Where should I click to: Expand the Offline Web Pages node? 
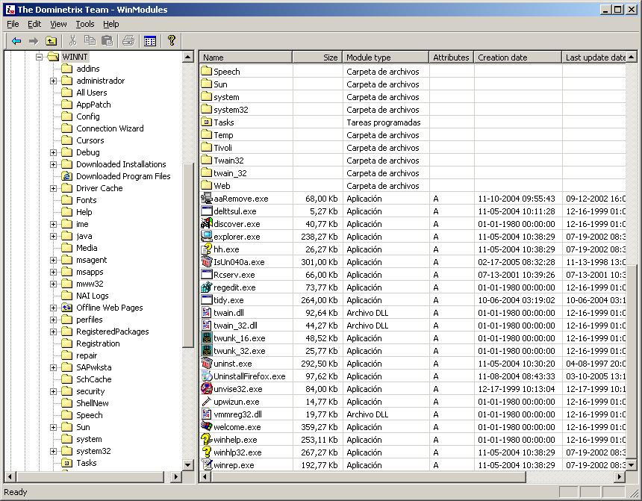point(53,308)
